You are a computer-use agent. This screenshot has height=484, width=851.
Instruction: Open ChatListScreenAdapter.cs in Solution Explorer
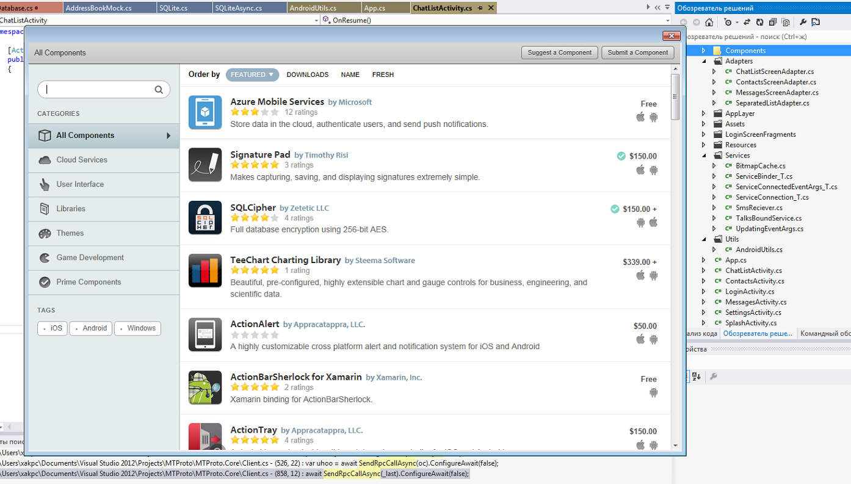click(x=775, y=71)
